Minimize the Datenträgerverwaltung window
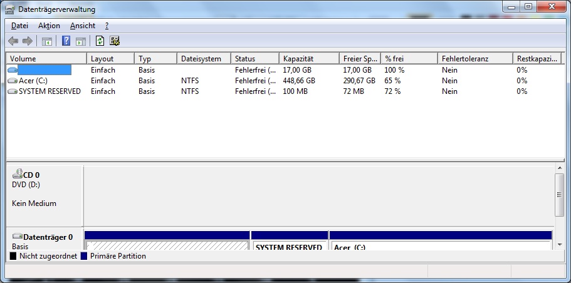Image resolution: width=571 pixels, height=283 pixels. coord(511,7)
